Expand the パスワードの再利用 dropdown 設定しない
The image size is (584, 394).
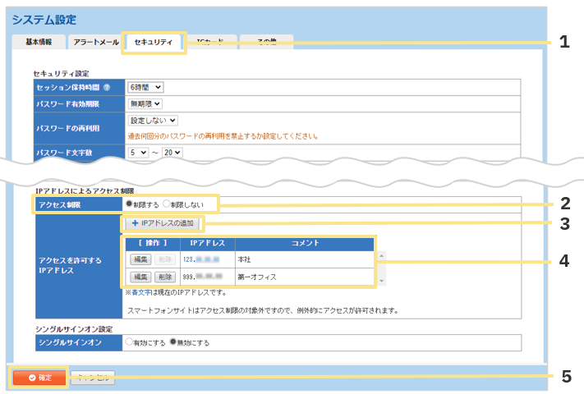coord(153,121)
